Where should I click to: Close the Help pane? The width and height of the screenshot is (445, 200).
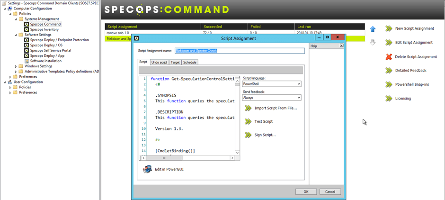[341, 45]
